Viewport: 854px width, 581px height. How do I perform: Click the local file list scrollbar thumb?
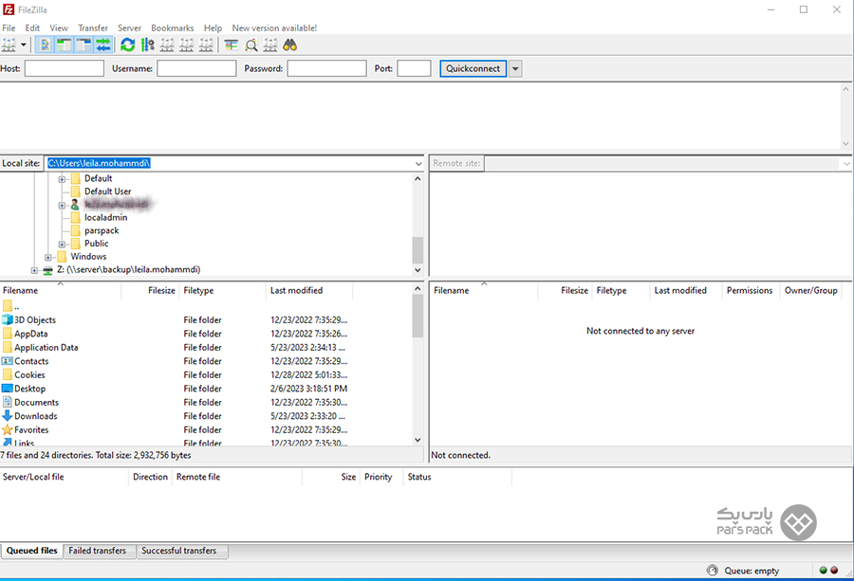click(418, 316)
